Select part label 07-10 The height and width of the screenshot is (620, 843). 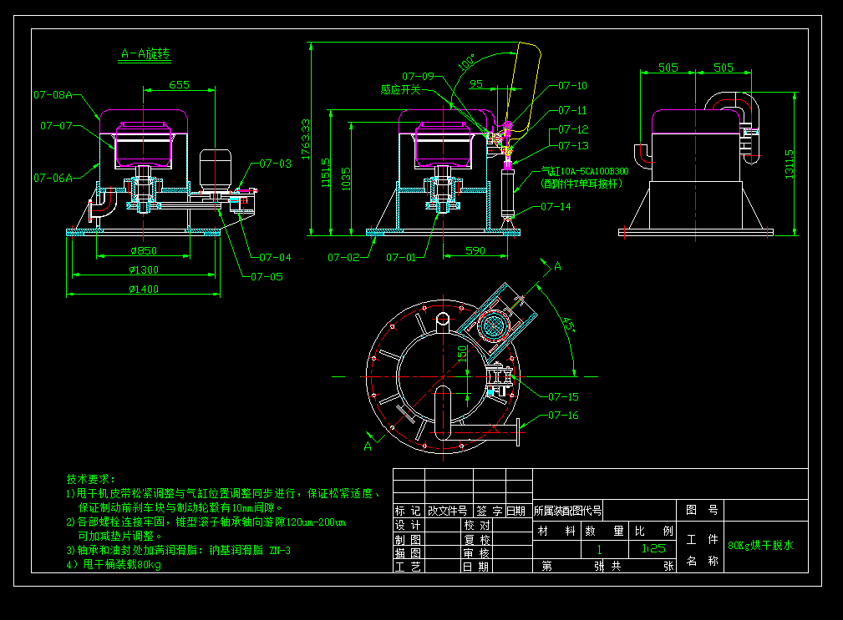(572, 86)
